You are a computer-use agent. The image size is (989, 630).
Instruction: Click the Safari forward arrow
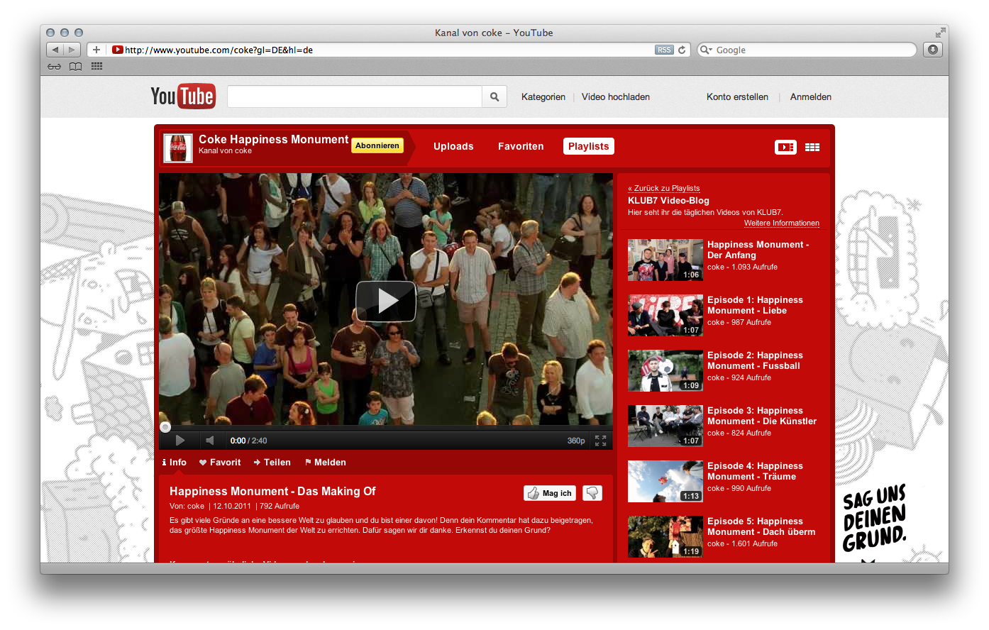[72, 50]
